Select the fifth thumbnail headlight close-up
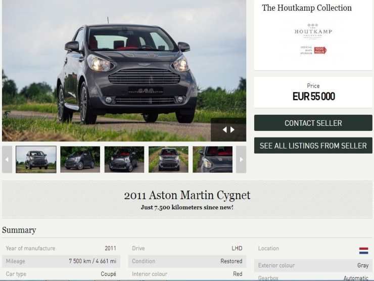Screen dimensions: 374x281 [x=212, y=160]
